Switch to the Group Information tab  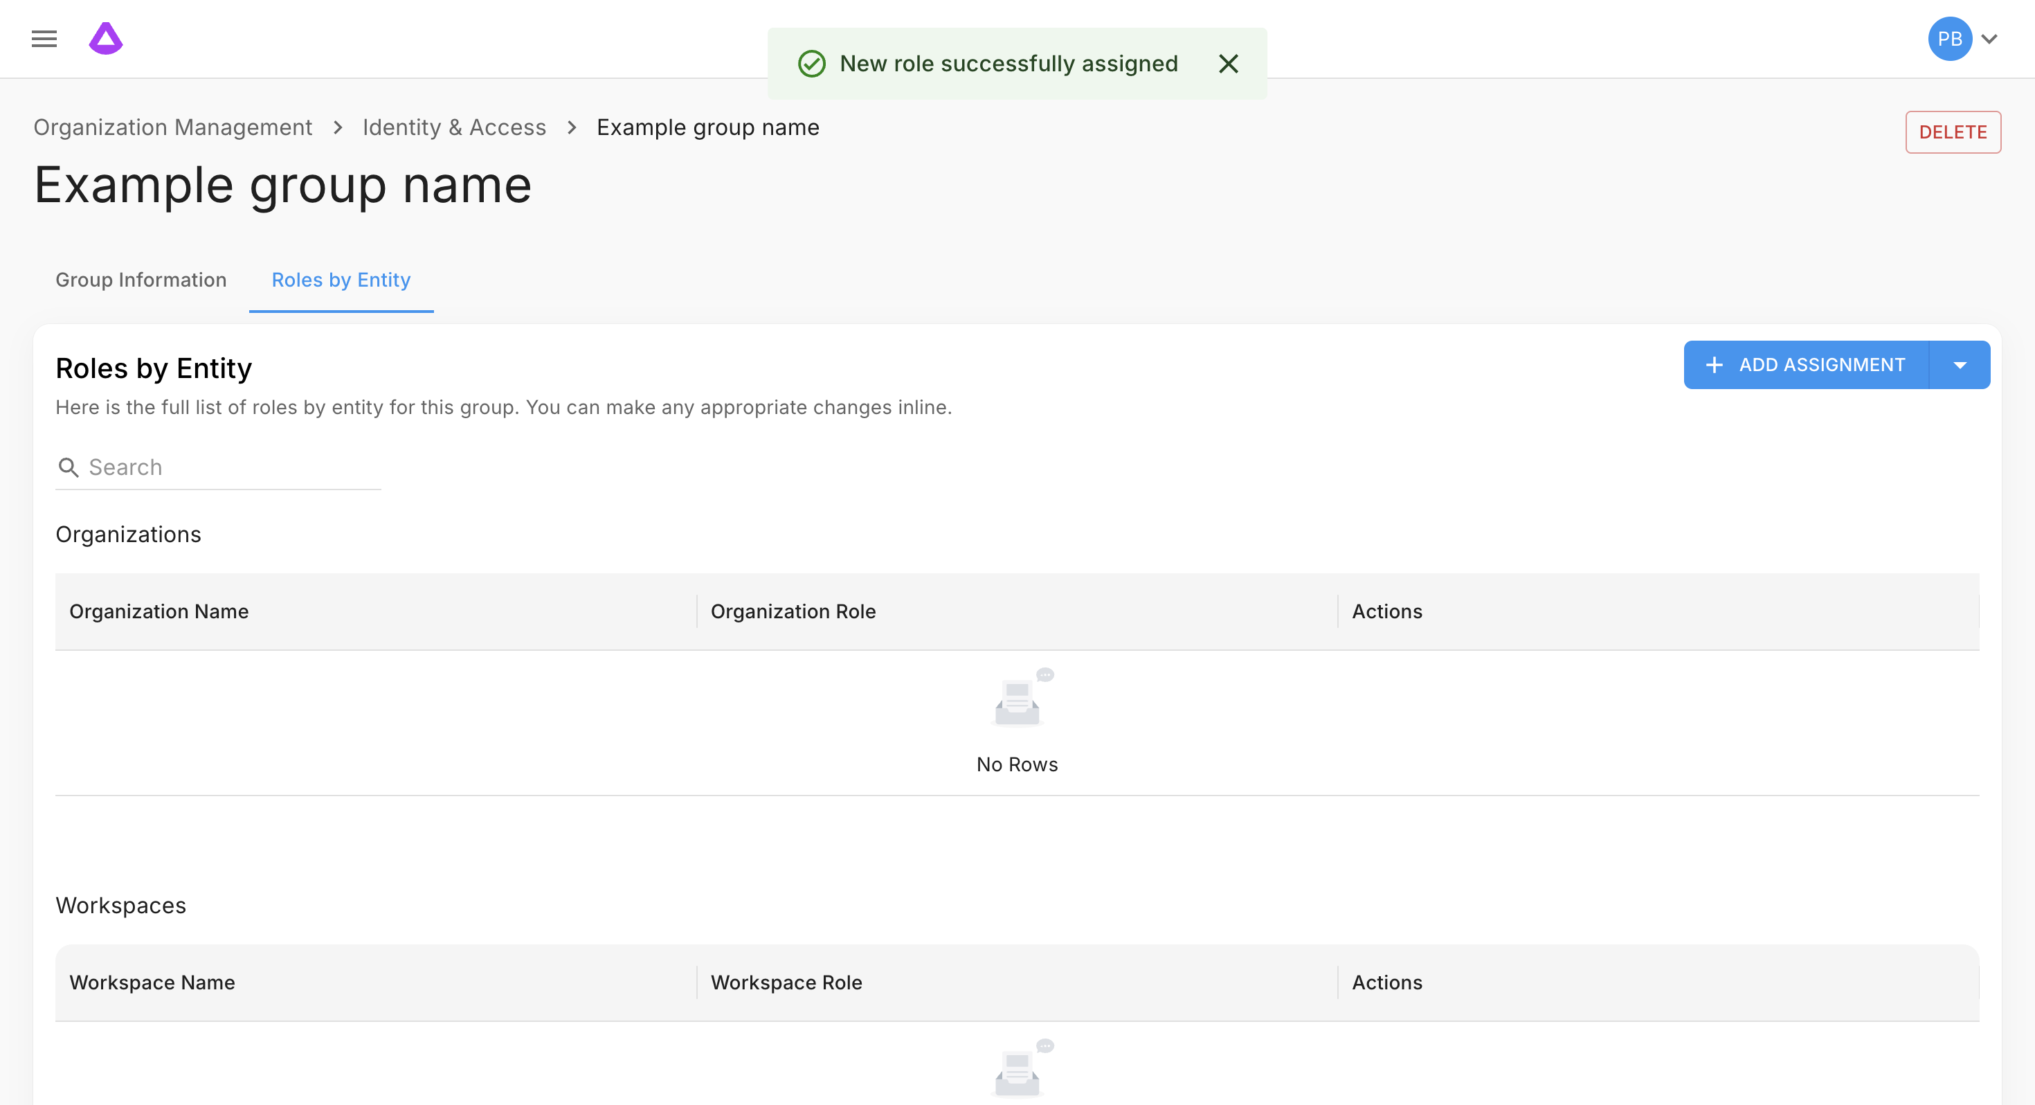pos(141,280)
